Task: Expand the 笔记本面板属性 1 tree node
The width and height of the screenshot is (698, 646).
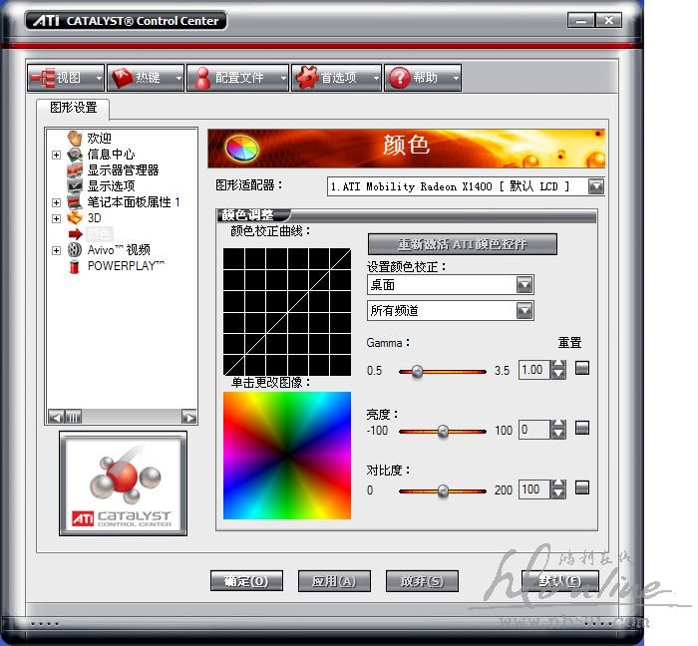Action: [x=56, y=203]
